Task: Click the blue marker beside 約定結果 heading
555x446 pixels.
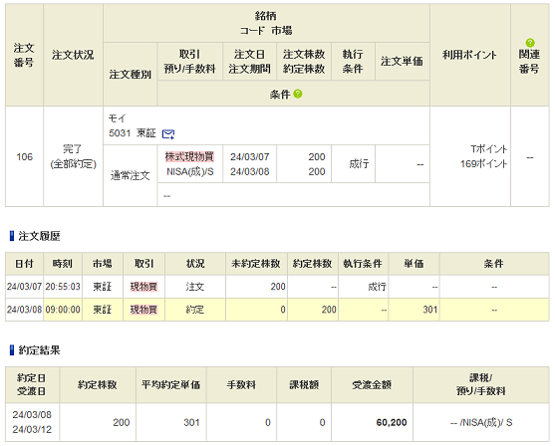Action: point(12,350)
